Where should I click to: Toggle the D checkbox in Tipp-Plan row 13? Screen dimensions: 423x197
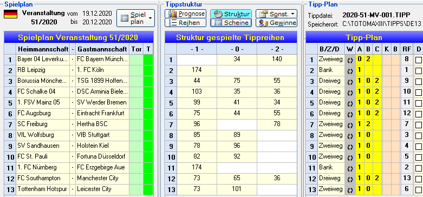419,190
